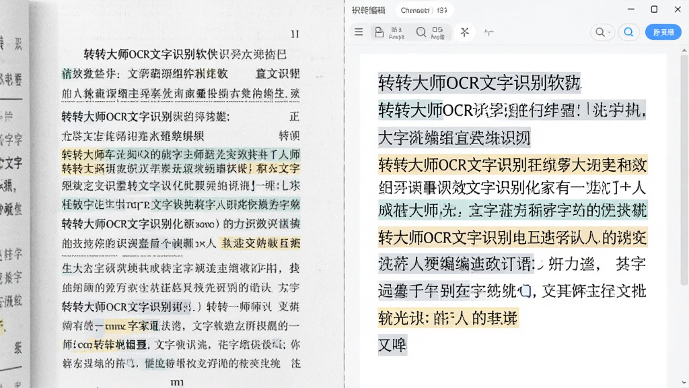Click the gray-highlighted first title line in result panel
This screenshot has height=388, width=689.
[479, 83]
